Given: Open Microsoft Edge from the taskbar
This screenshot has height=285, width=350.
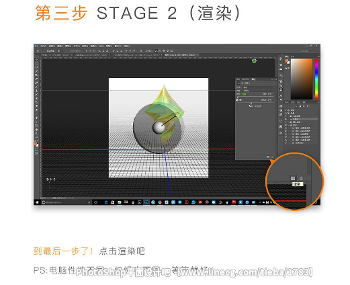Looking at the screenshot, I should tap(106, 202).
